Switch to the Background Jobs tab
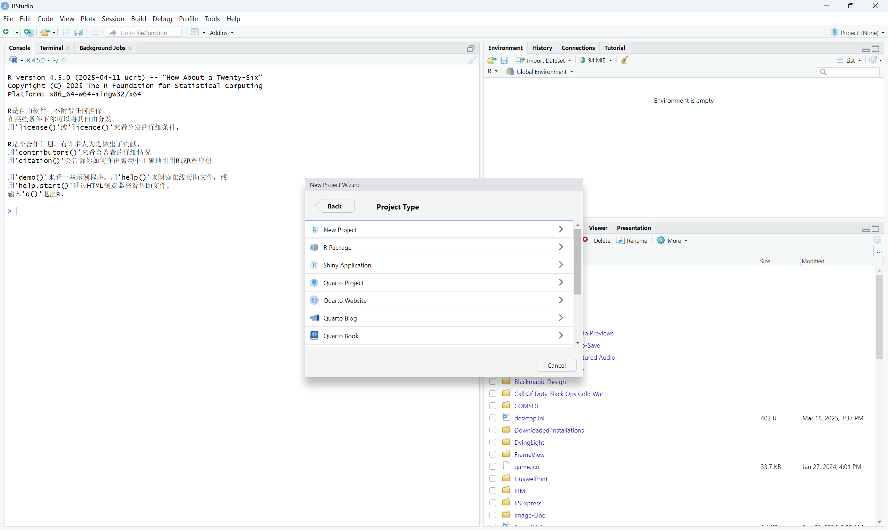The height and width of the screenshot is (530, 888). (x=102, y=48)
